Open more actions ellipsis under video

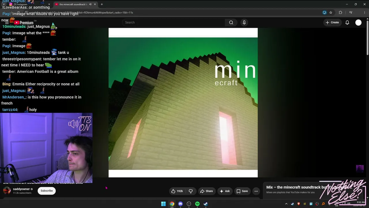[256, 191]
